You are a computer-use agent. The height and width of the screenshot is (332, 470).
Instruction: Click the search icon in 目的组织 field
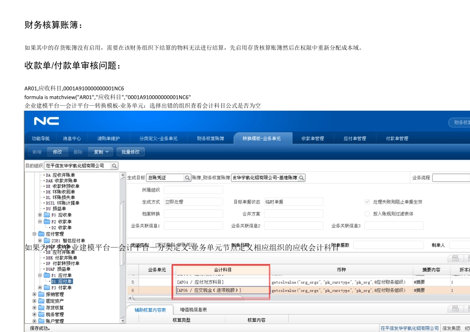[114, 166]
